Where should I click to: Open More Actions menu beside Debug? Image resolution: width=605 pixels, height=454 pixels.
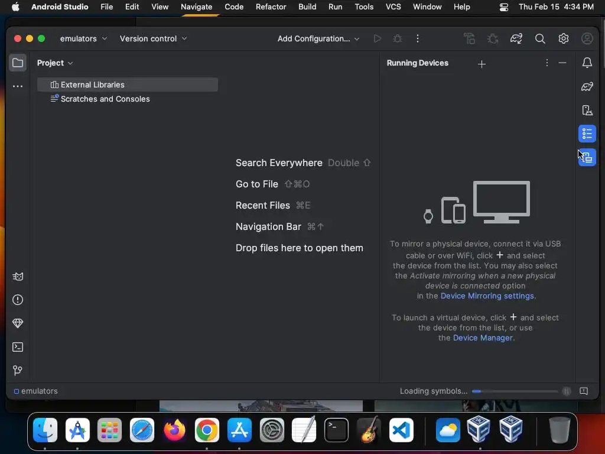(418, 38)
